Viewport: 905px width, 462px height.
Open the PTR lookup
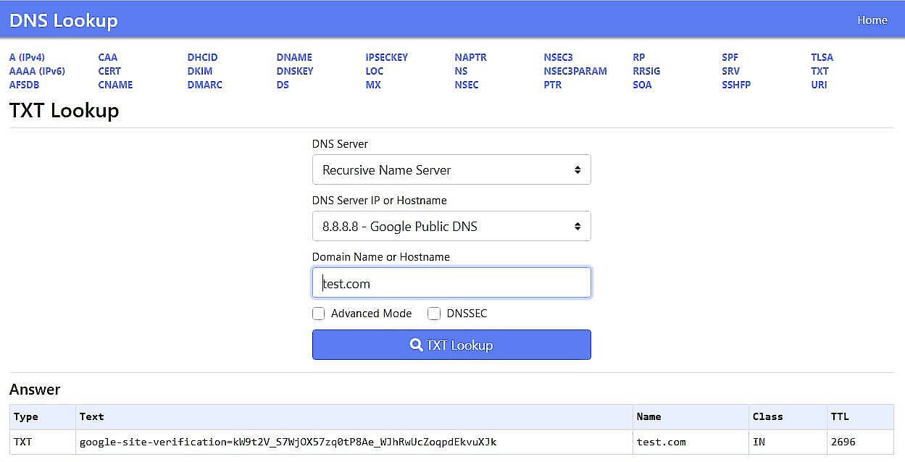click(552, 85)
